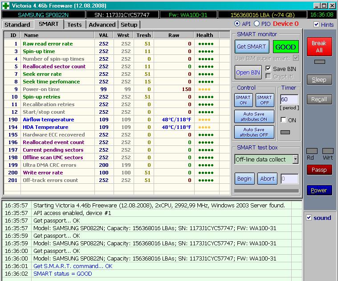Switch to the Advanced tab
Image resolution: width=338 pixels, height=281 pixels.
pyautogui.click(x=102, y=25)
